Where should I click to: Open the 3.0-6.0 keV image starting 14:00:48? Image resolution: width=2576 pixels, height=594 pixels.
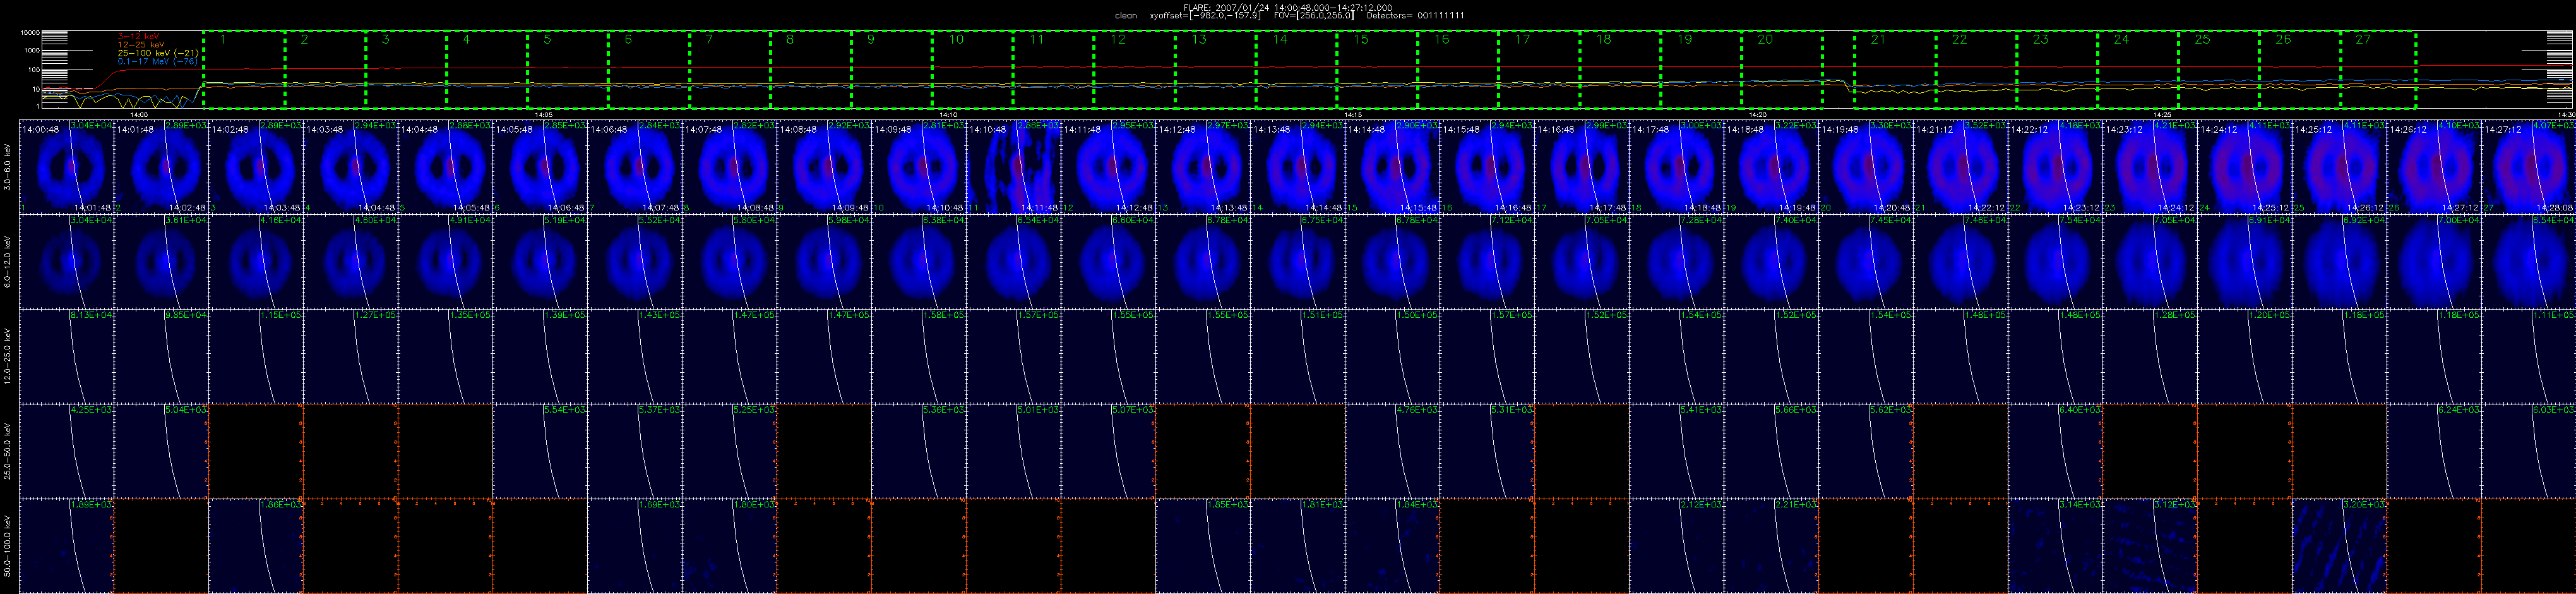66,167
